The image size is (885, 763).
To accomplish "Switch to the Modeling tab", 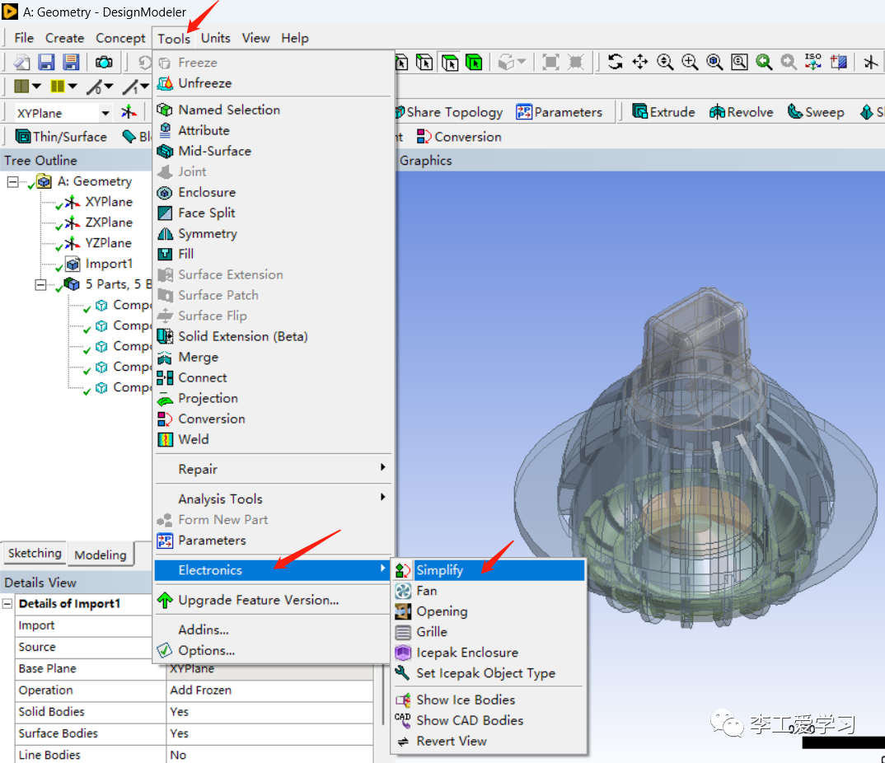I will (101, 555).
